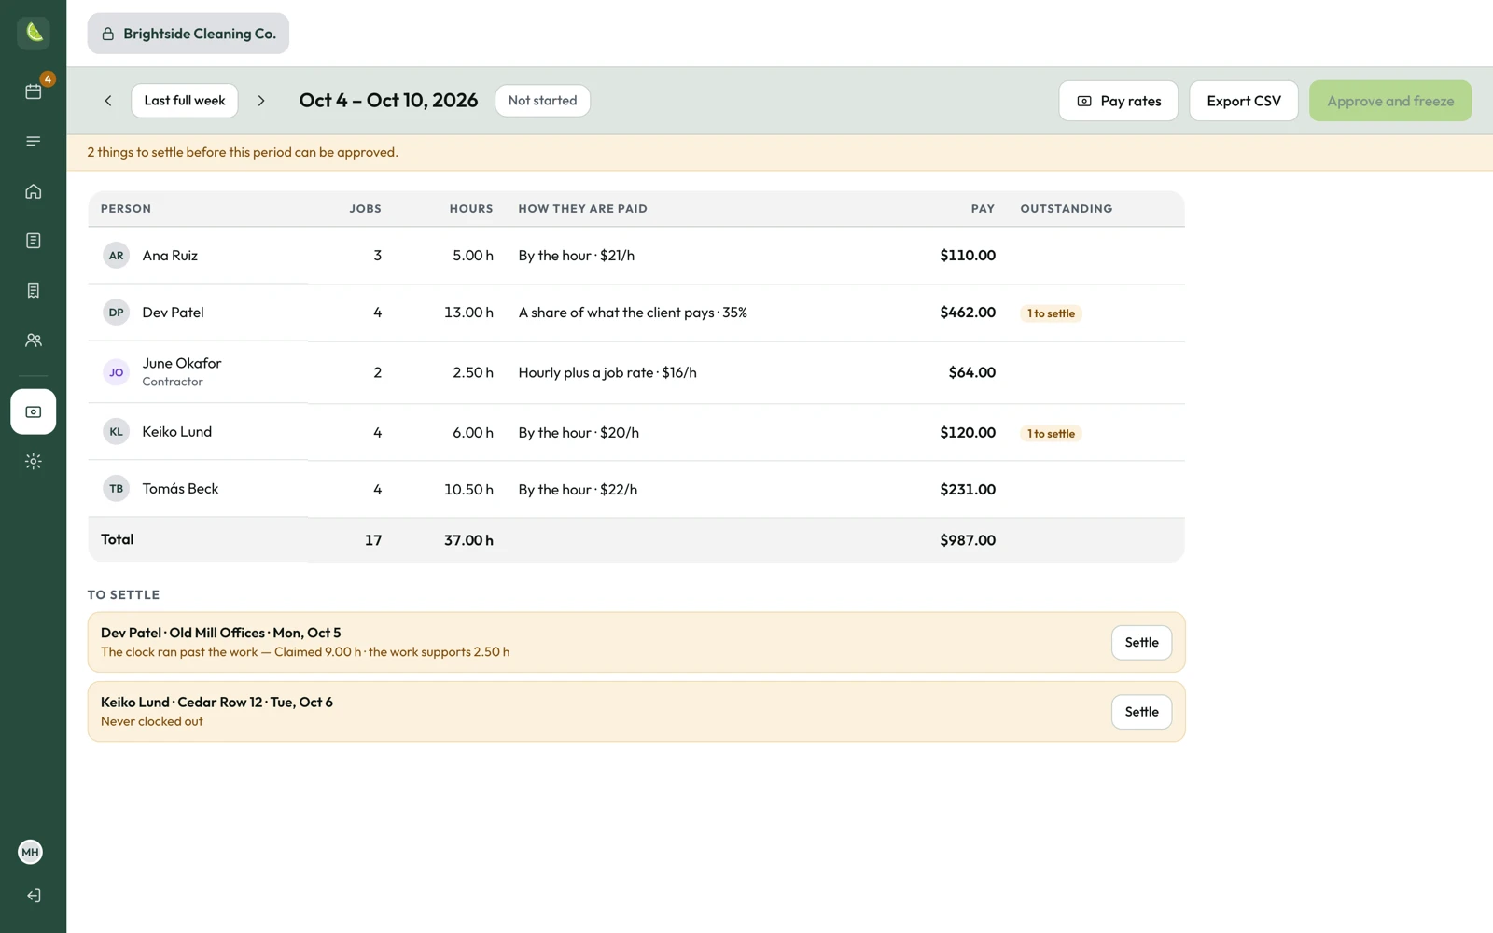Click Dev Patel's 1 to settle badge
Viewport: 1493px width, 933px height.
click(x=1051, y=313)
